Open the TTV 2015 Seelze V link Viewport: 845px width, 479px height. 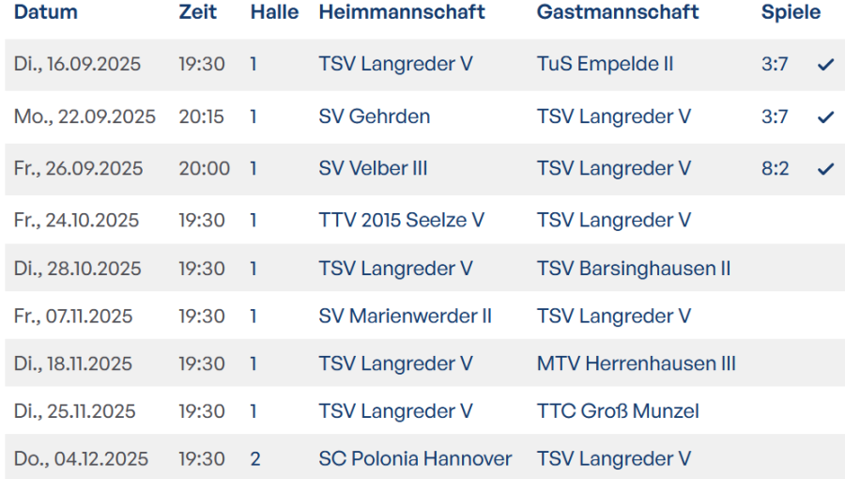[401, 221]
